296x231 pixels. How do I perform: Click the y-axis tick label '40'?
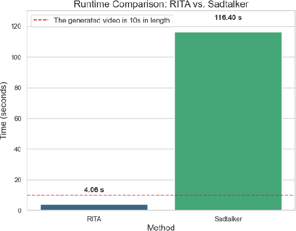click(18, 149)
